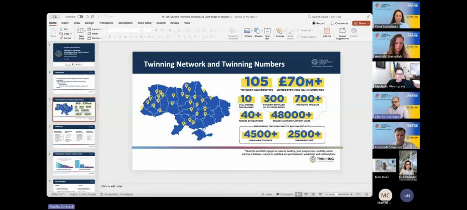Click the Picture icon
This screenshot has height=210, width=467.
tap(247, 31)
